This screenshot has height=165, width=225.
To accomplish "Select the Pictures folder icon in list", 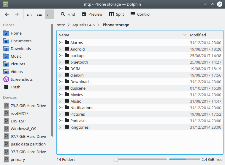I will [66, 114].
